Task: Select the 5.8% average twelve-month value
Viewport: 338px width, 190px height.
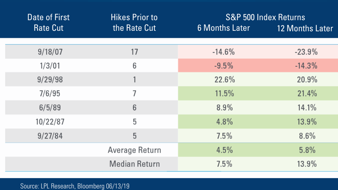Action: (307, 150)
